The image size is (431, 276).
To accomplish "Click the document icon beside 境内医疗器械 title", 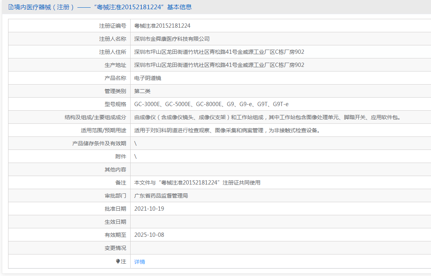I will (x=11, y=7).
